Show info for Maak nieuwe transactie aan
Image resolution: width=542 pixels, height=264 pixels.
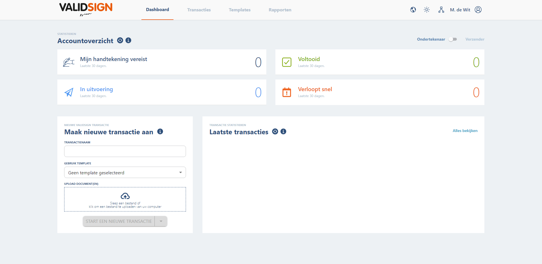[x=160, y=131]
